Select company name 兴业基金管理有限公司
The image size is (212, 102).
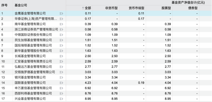(x=30, y=99)
